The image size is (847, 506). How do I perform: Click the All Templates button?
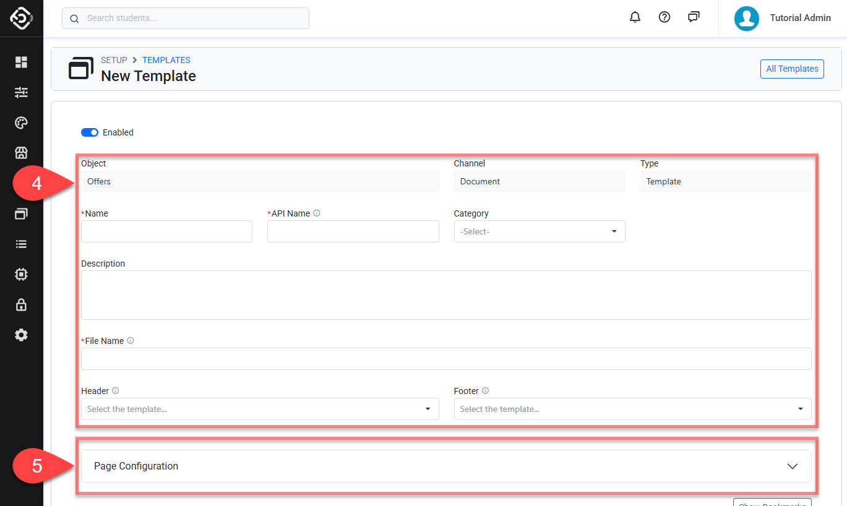click(792, 69)
